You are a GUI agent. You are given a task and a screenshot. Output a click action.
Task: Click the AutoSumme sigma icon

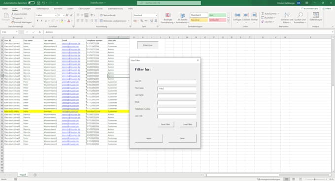coord(263,14)
